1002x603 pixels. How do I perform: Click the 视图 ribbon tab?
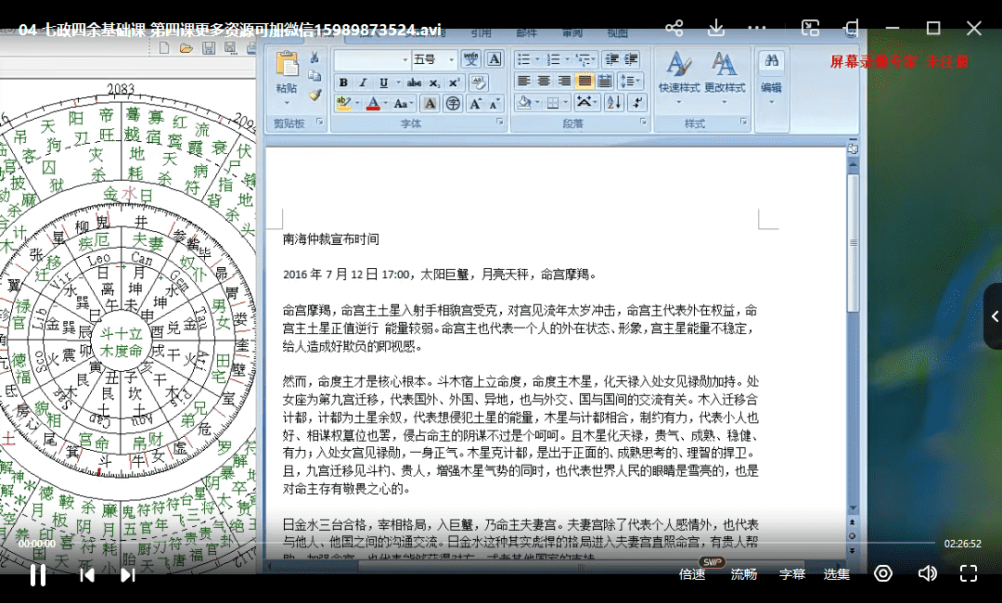(617, 33)
